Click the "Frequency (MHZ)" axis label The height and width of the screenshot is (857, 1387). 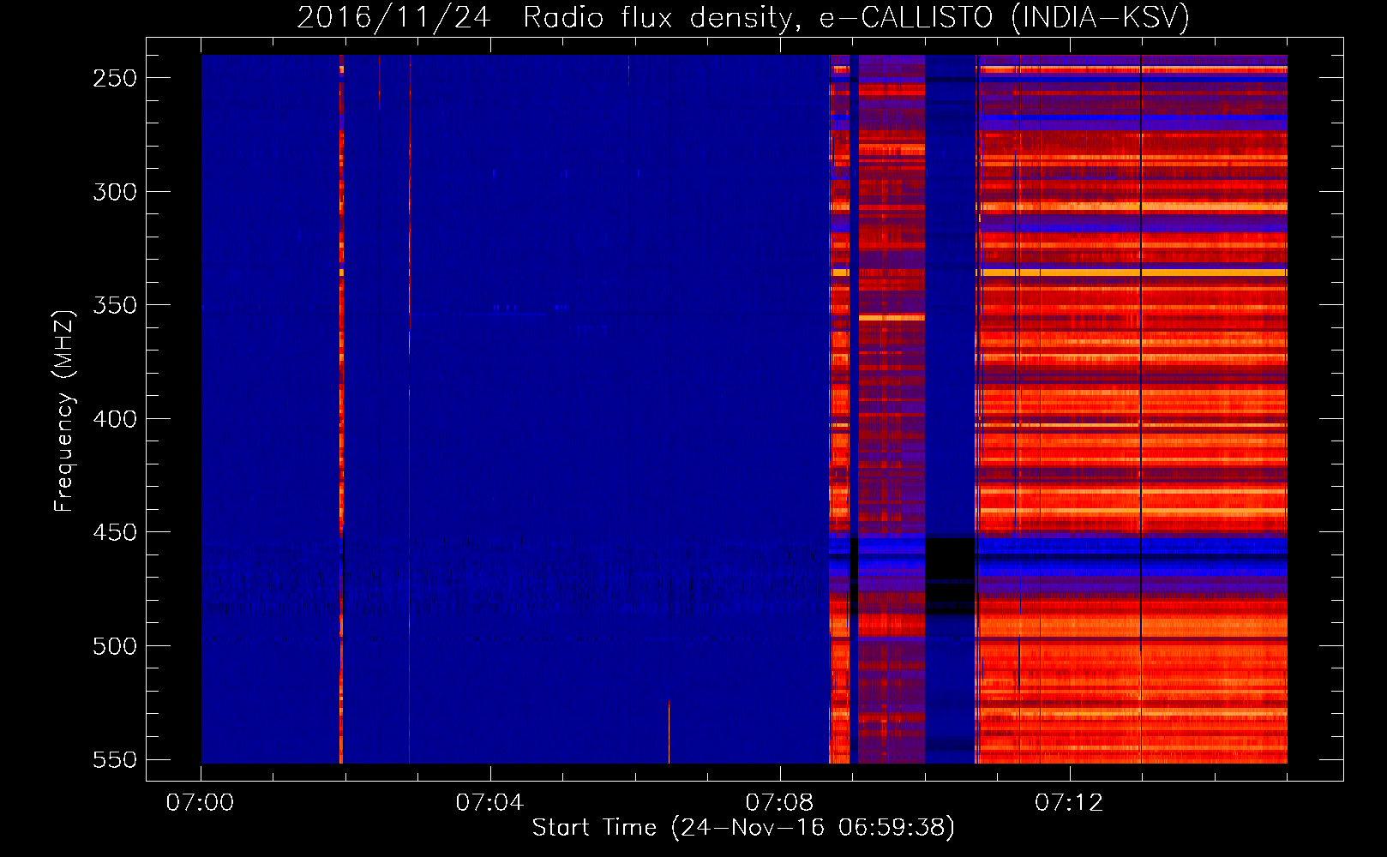click(x=64, y=411)
